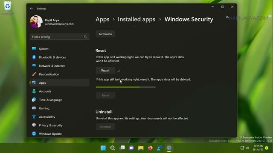
Task: Click the notification badge in the system tray
Action: tap(267, 148)
